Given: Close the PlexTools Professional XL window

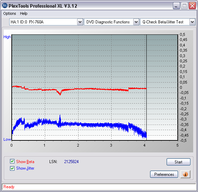Looking at the screenshot, I should tap(192, 6).
